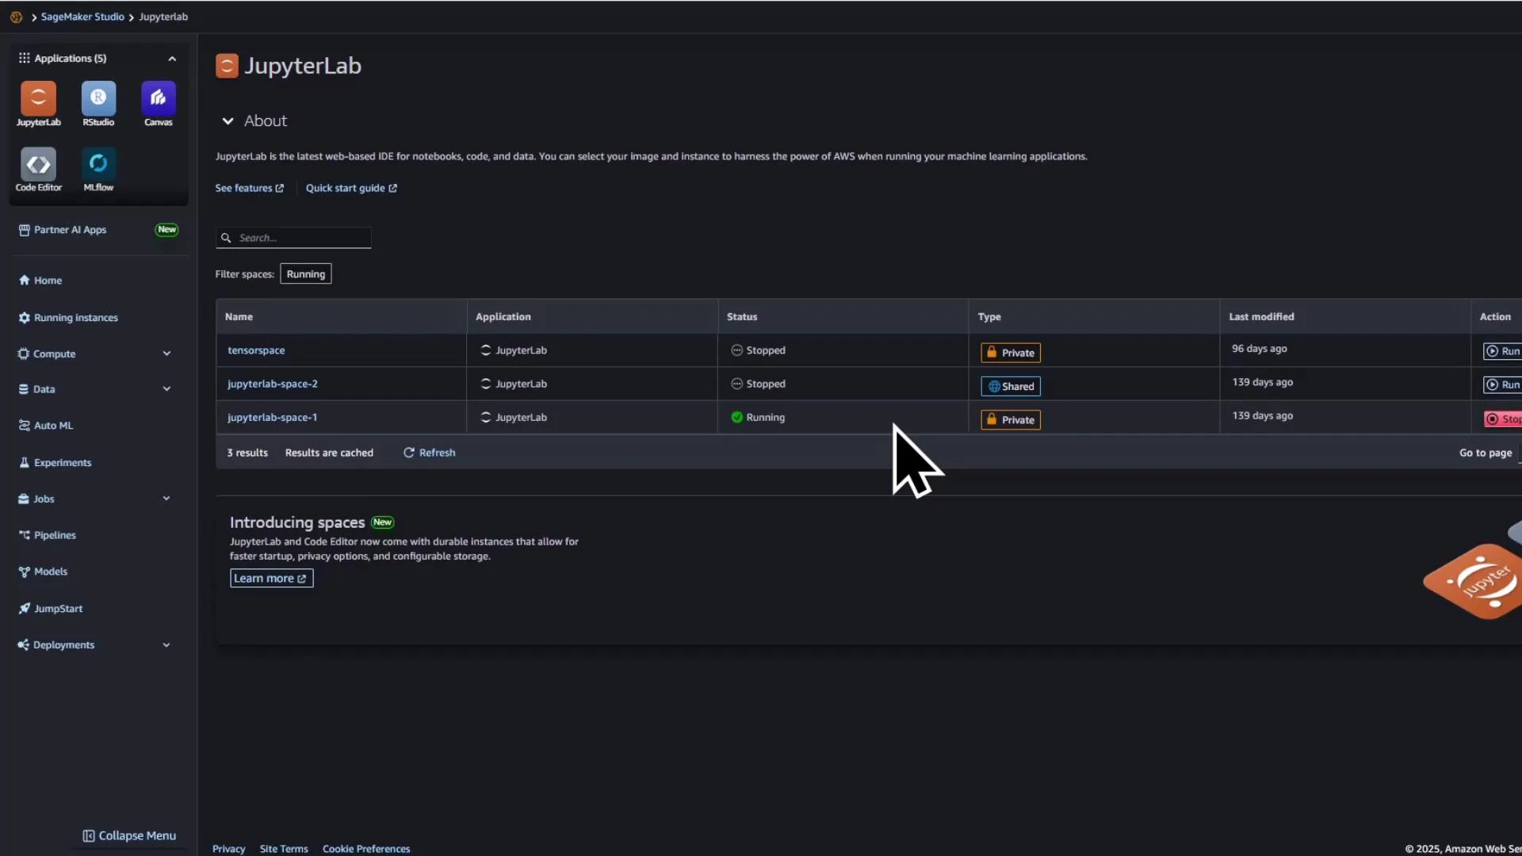The height and width of the screenshot is (856, 1522).
Task: Run the tensorspace space
Action: tap(1504, 351)
